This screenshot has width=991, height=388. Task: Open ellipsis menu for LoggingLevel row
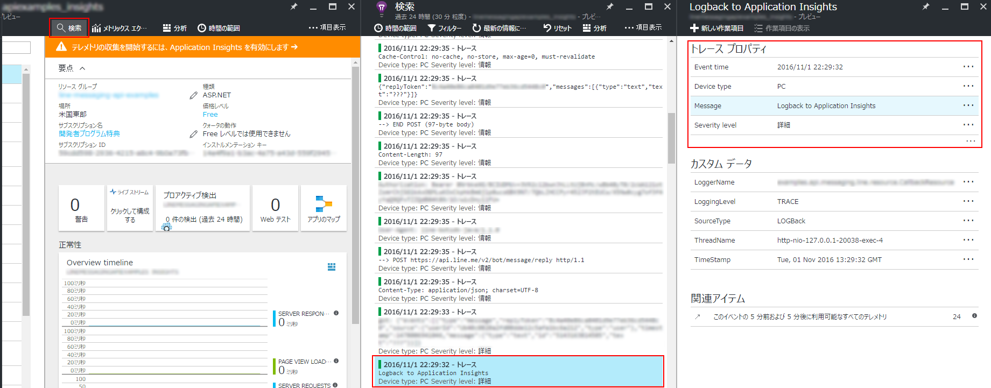(x=968, y=201)
